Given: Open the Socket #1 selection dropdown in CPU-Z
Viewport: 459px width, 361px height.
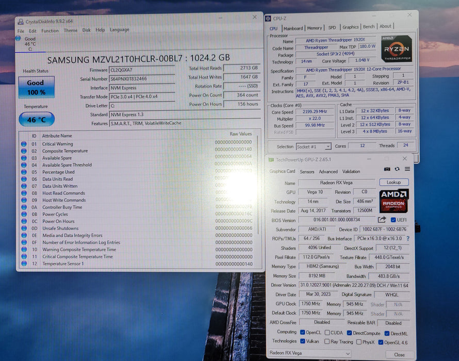Looking at the screenshot, I should tap(314, 146).
